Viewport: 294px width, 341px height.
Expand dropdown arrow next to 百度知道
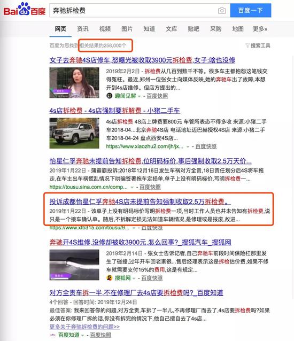83,335
